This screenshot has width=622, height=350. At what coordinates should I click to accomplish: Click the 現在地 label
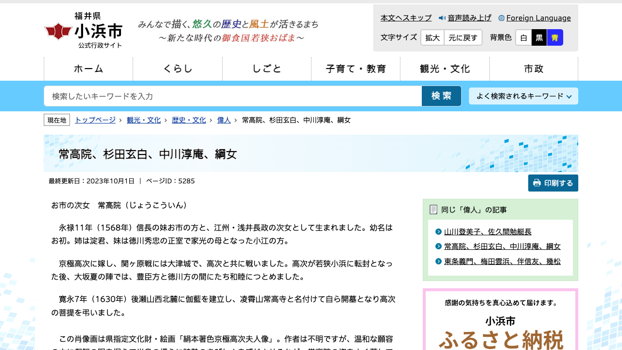pos(57,120)
